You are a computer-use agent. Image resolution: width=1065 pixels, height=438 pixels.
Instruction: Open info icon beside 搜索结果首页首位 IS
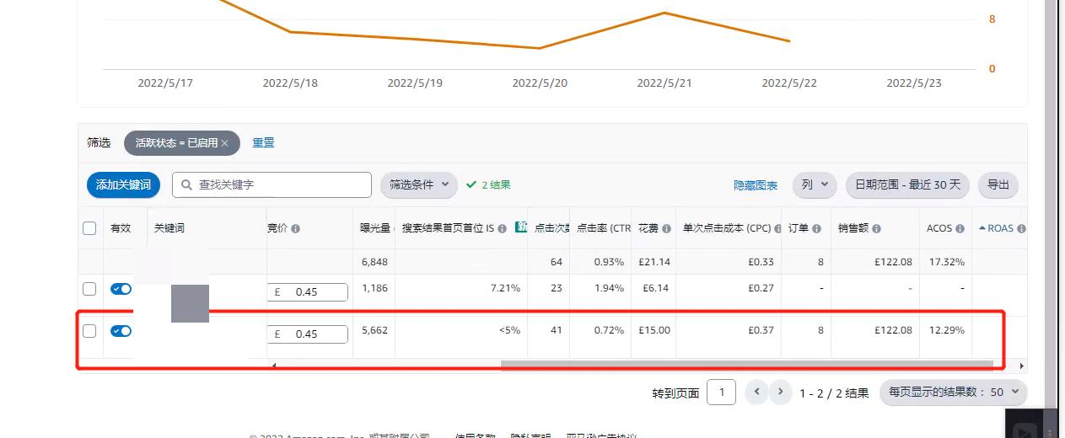[x=502, y=228]
